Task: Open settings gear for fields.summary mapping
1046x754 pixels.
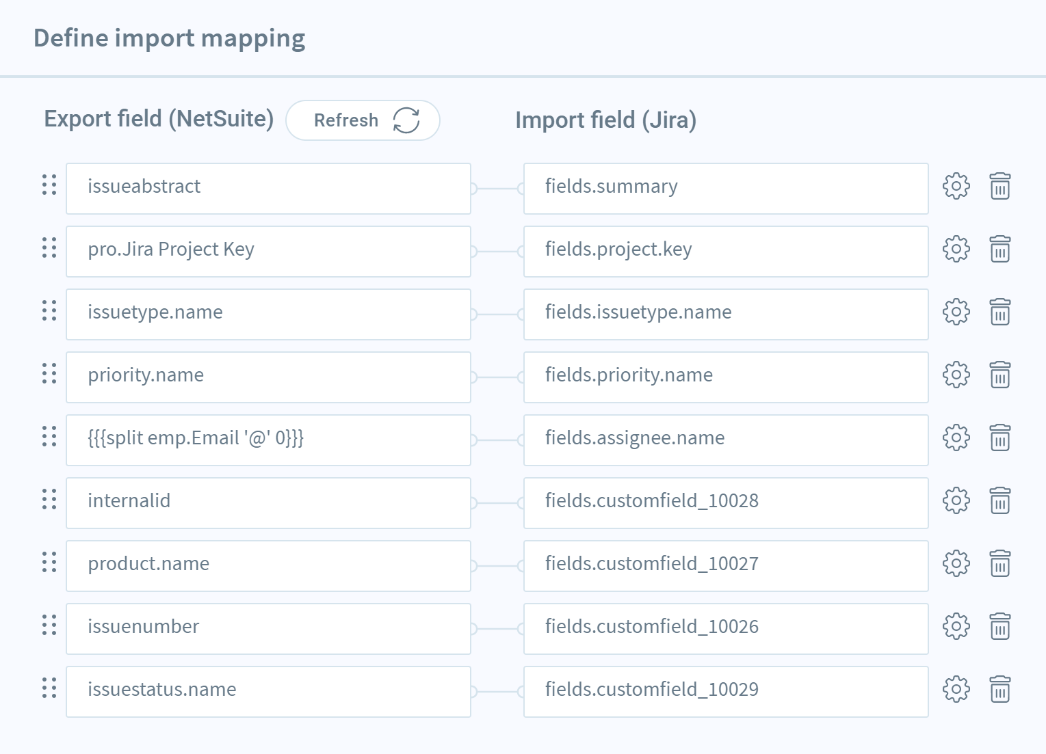Action: click(956, 186)
